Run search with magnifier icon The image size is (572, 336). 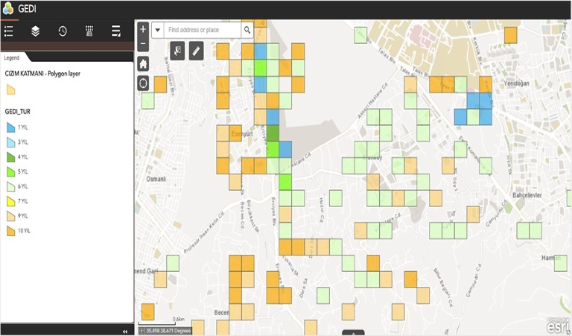[247, 30]
